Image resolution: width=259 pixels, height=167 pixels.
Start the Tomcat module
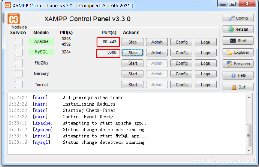point(133,85)
